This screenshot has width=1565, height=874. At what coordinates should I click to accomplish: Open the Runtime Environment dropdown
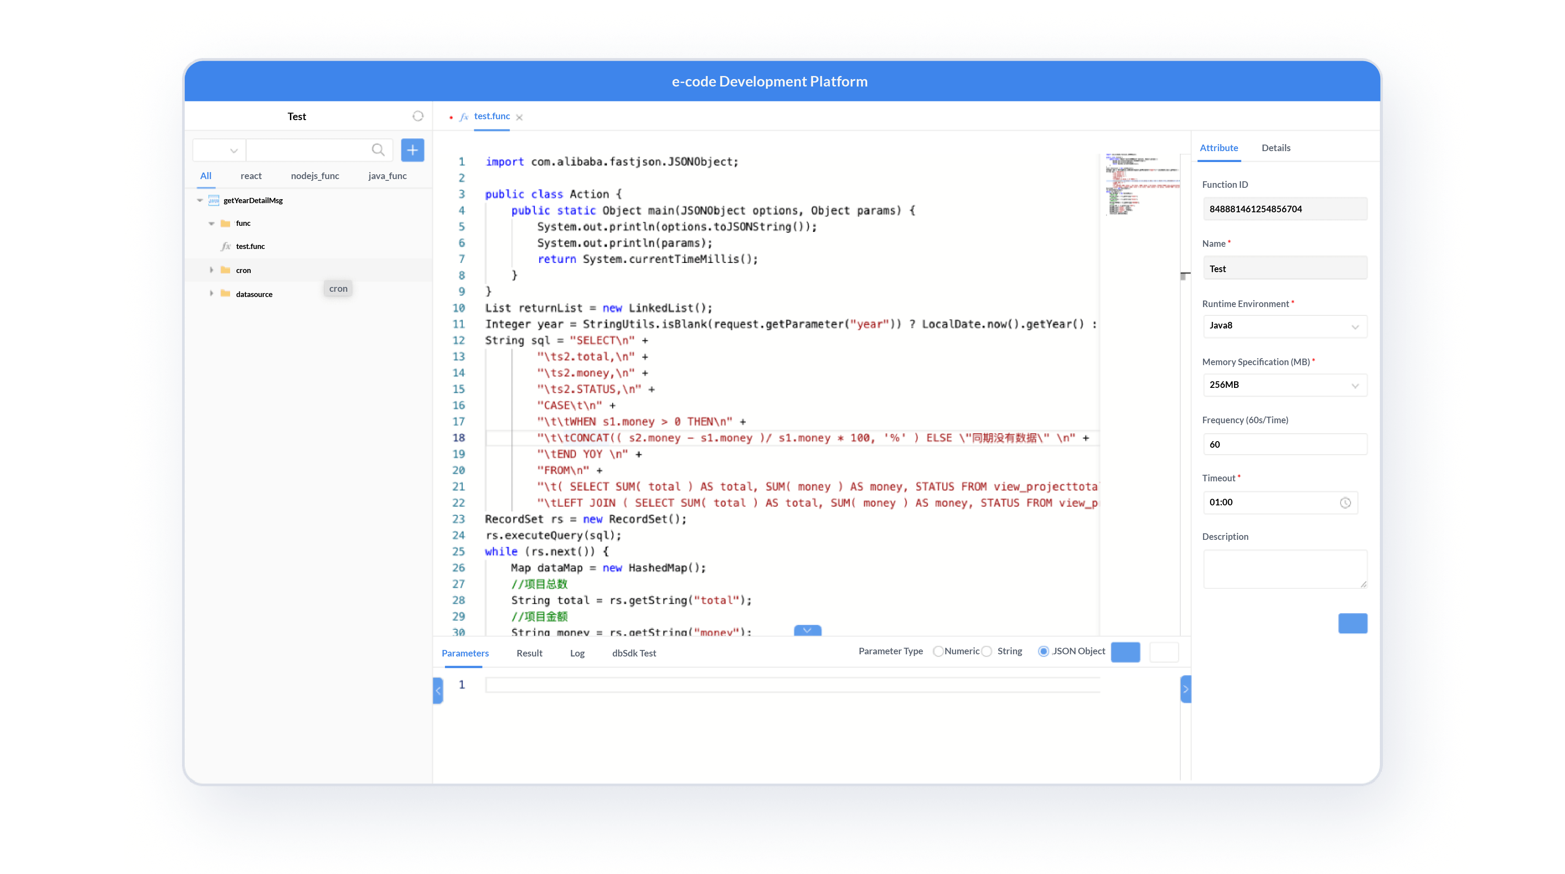click(x=1355, y=326)
